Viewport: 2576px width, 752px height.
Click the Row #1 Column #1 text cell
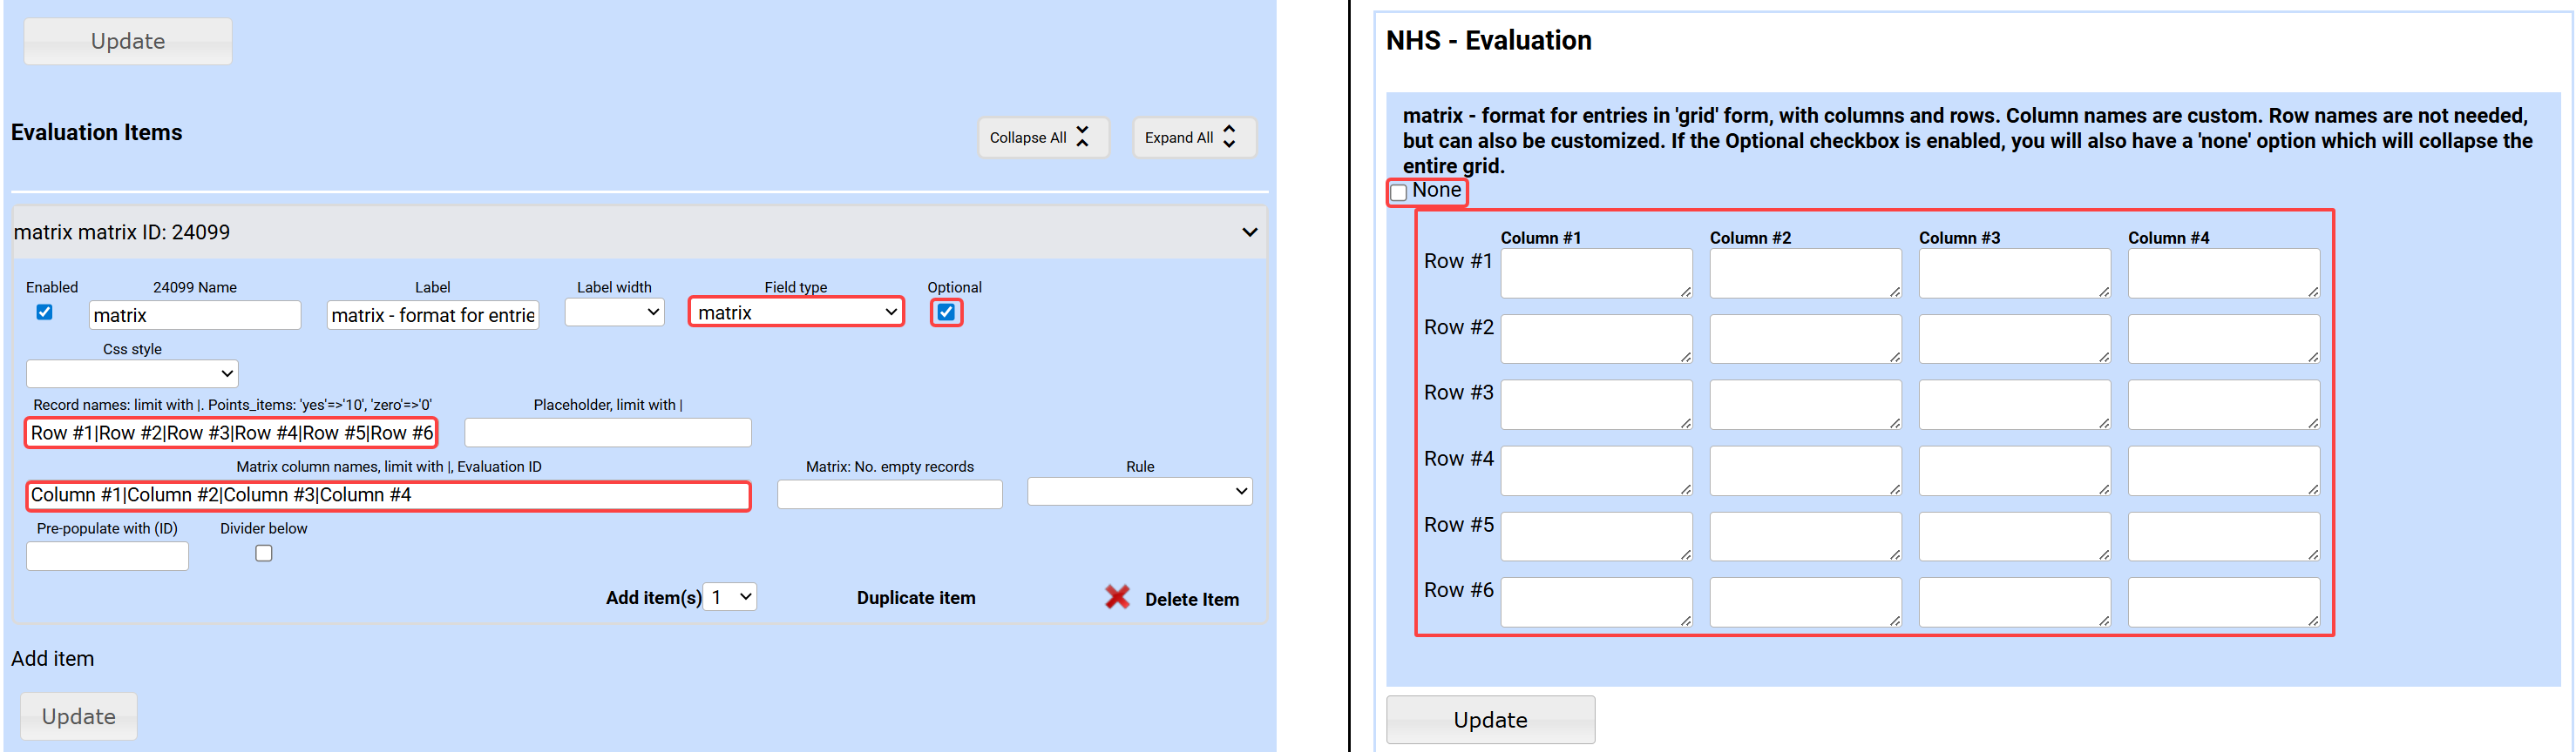click(1596, 272)
